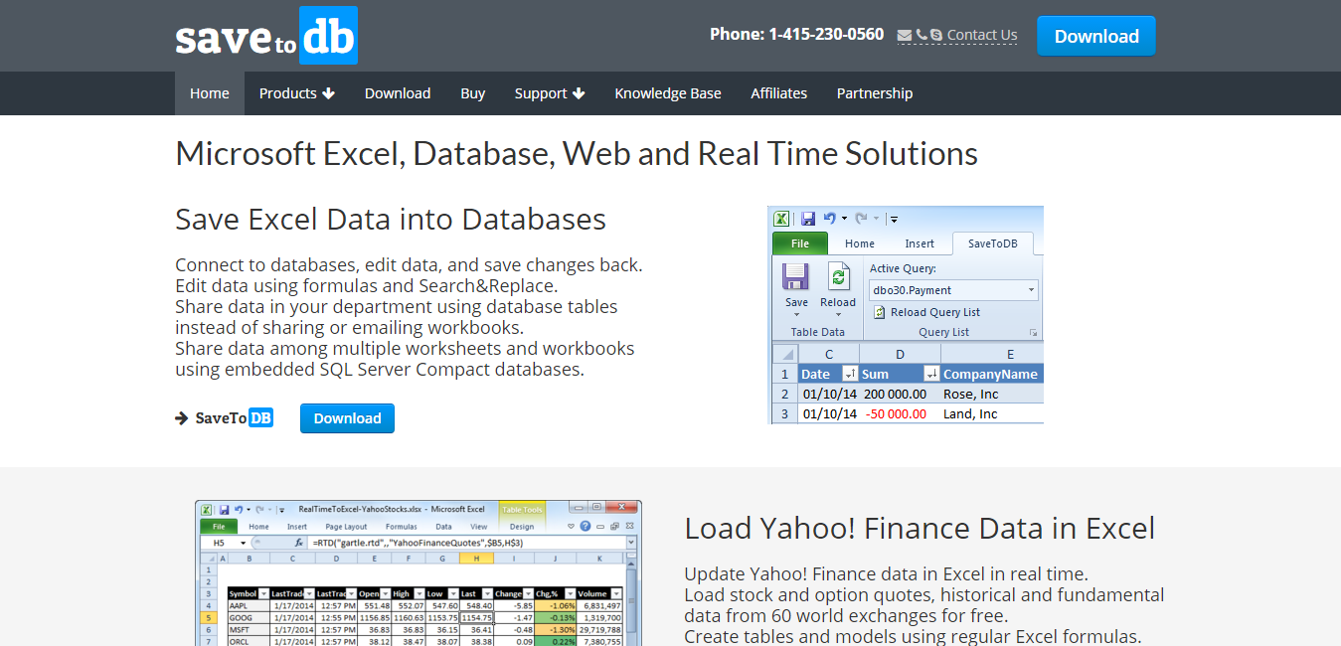
Task: Click the phone handset icon in header
Action: 922,35
